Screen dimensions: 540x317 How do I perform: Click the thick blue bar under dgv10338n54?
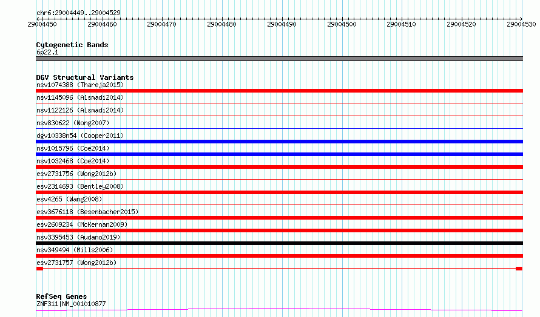(x=279, y=142)
